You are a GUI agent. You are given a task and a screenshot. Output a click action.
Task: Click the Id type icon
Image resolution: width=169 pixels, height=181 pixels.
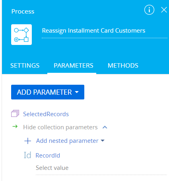point(27,155)
